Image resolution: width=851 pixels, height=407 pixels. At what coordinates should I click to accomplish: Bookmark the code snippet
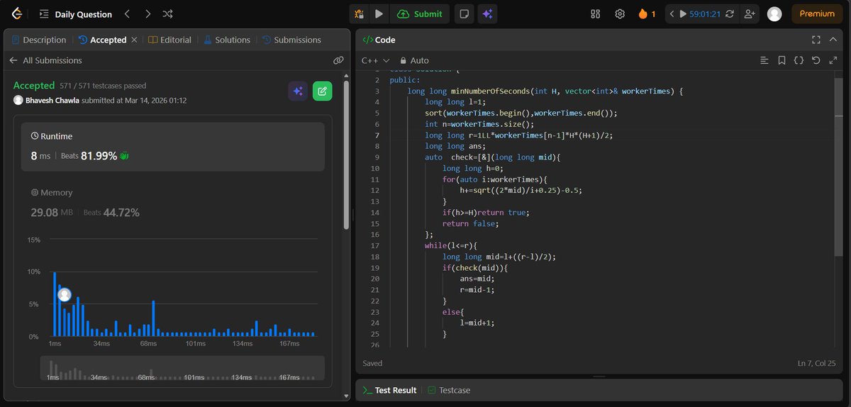pyautogui.click(x=782, y=60)
